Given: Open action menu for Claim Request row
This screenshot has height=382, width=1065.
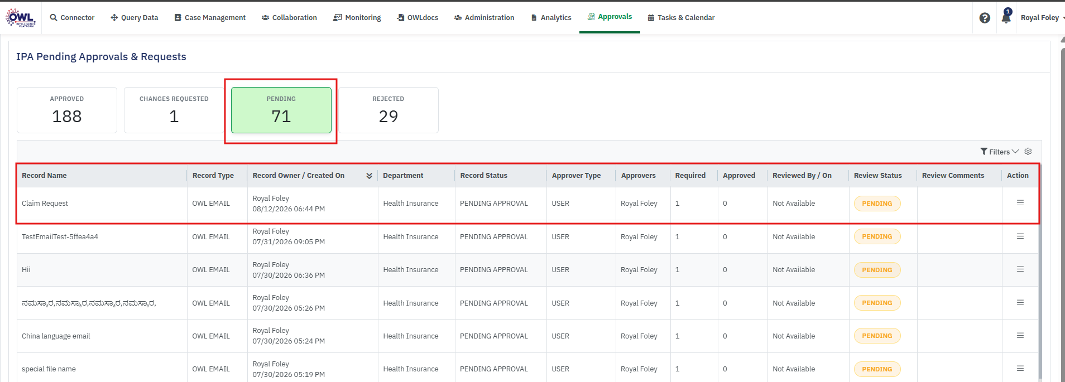Looking at the screenshot, I should 1020,203.
